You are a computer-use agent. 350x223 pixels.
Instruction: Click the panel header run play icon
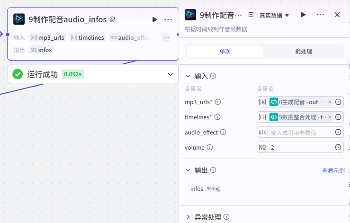[x=303, y=15]
